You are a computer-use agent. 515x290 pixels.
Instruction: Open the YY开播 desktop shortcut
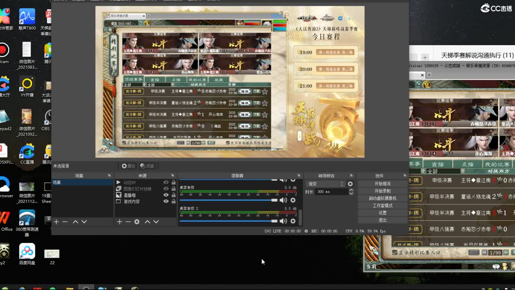click(27, 87)
